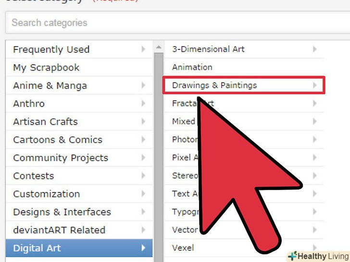Open Community Projects category
The width and height of the screenshot is (350, 262).
pyautogui.click(x=79, y=158)
